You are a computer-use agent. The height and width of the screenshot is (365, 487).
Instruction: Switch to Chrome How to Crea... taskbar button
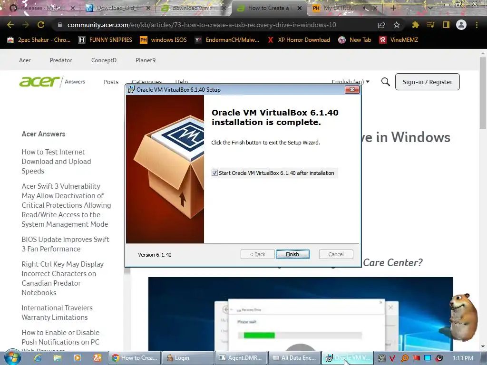135,358
